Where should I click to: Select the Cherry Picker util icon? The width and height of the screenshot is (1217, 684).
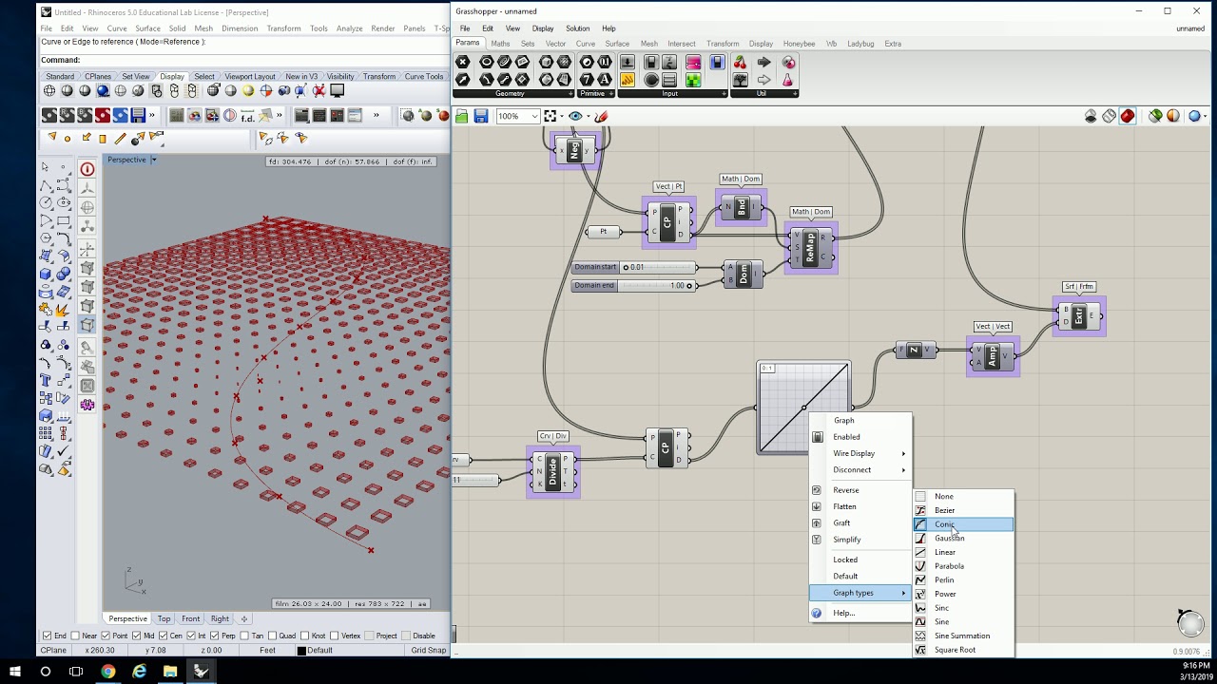pos(740,62)
